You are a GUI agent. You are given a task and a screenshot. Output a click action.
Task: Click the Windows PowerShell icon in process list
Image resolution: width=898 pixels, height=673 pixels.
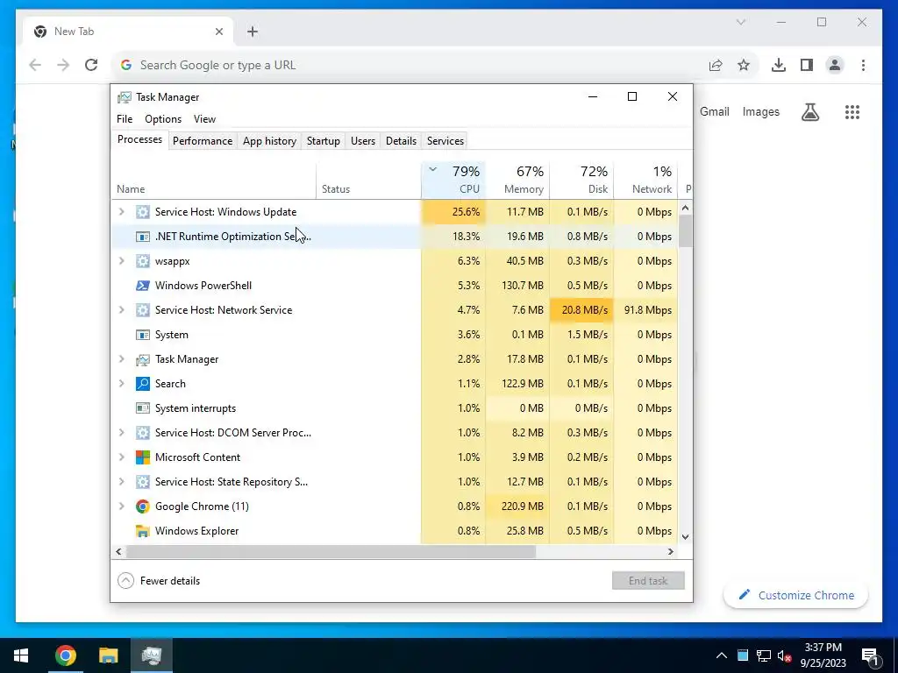(143, 286)
